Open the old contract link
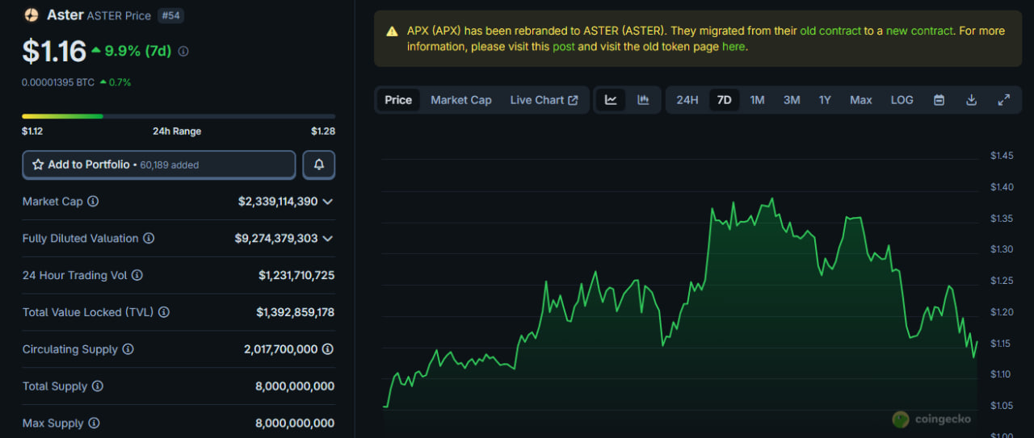The width and height of the screenshot is (1034, 438). tap(830, 31)
